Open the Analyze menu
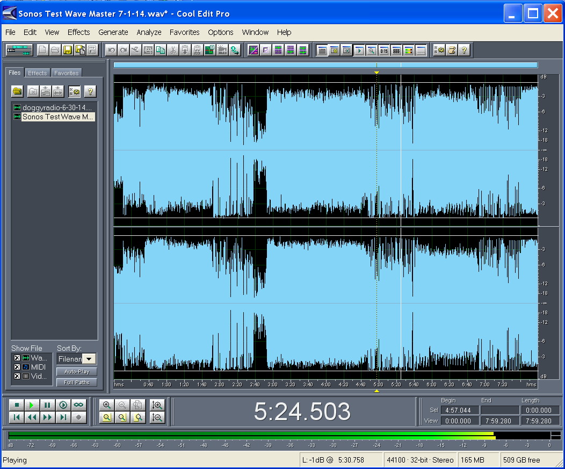Image resolution: width=565 pixels, height=469 pixels. pyautogui.click(x=149, y=32)
